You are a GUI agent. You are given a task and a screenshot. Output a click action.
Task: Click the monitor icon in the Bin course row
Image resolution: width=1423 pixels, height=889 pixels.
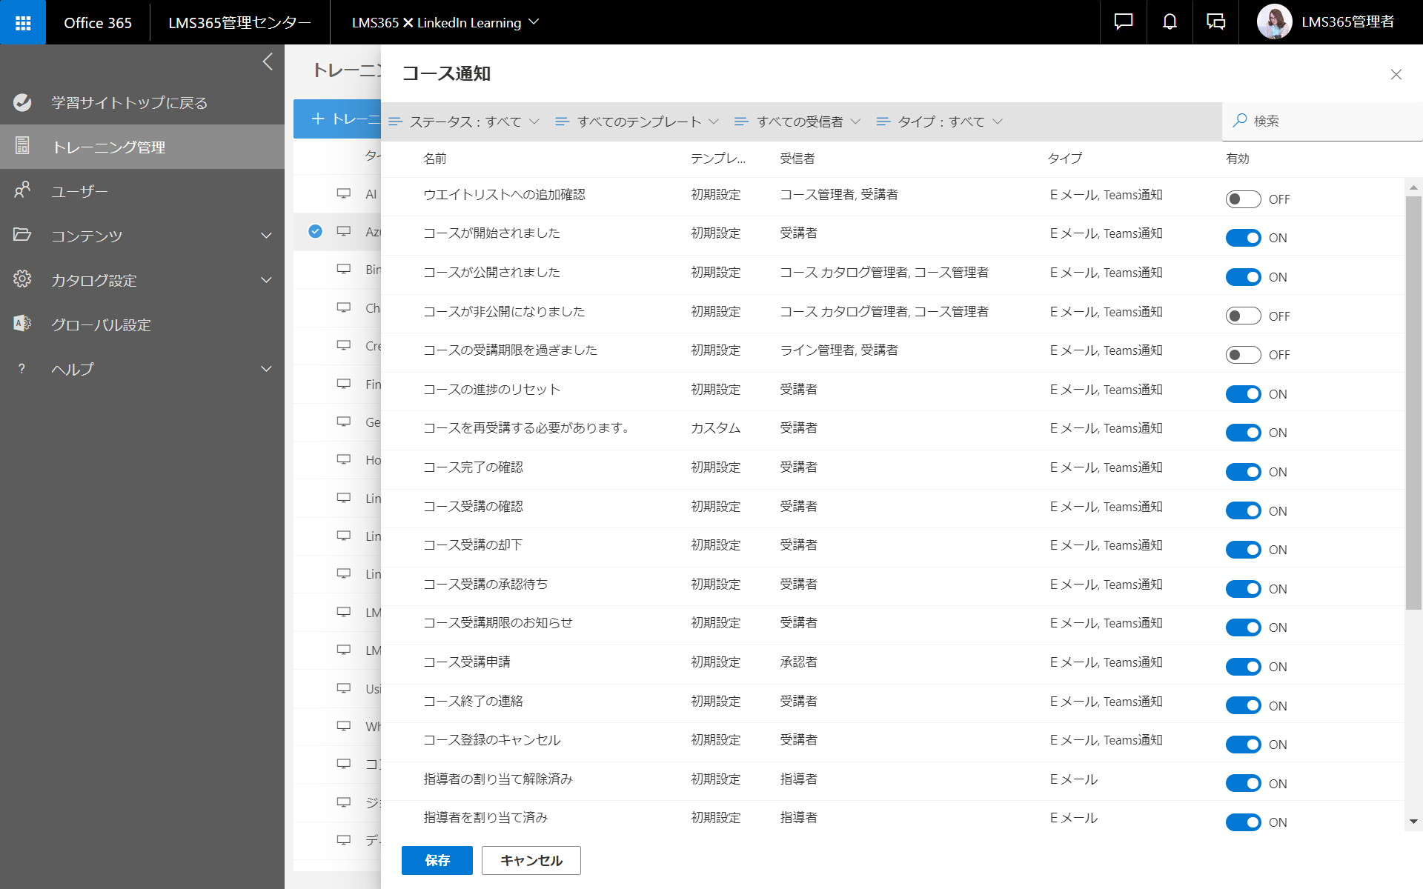344,269
